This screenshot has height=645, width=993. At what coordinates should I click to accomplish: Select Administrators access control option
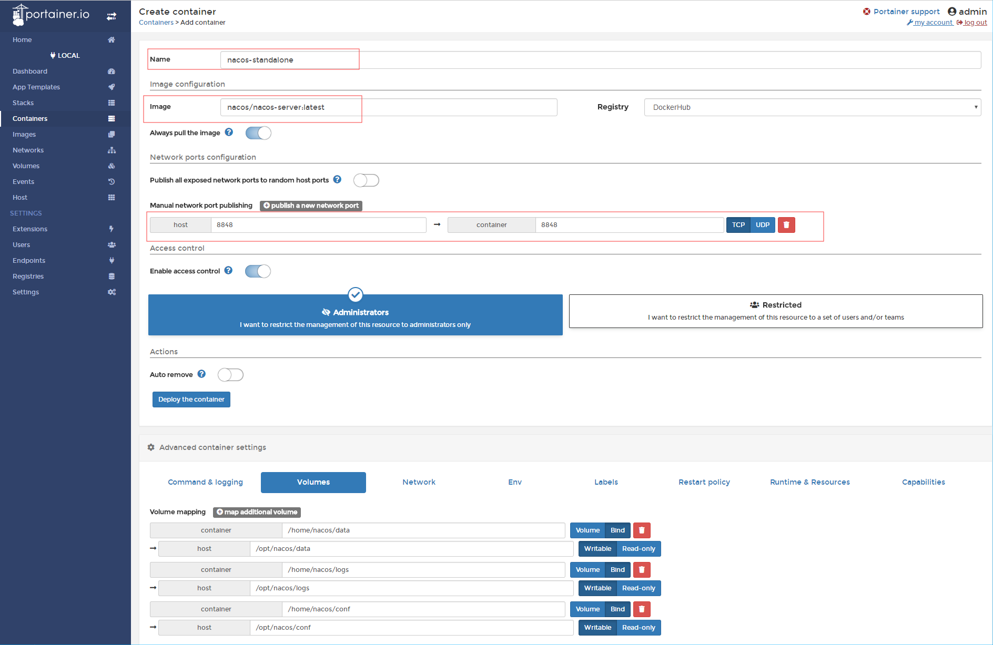356,315
